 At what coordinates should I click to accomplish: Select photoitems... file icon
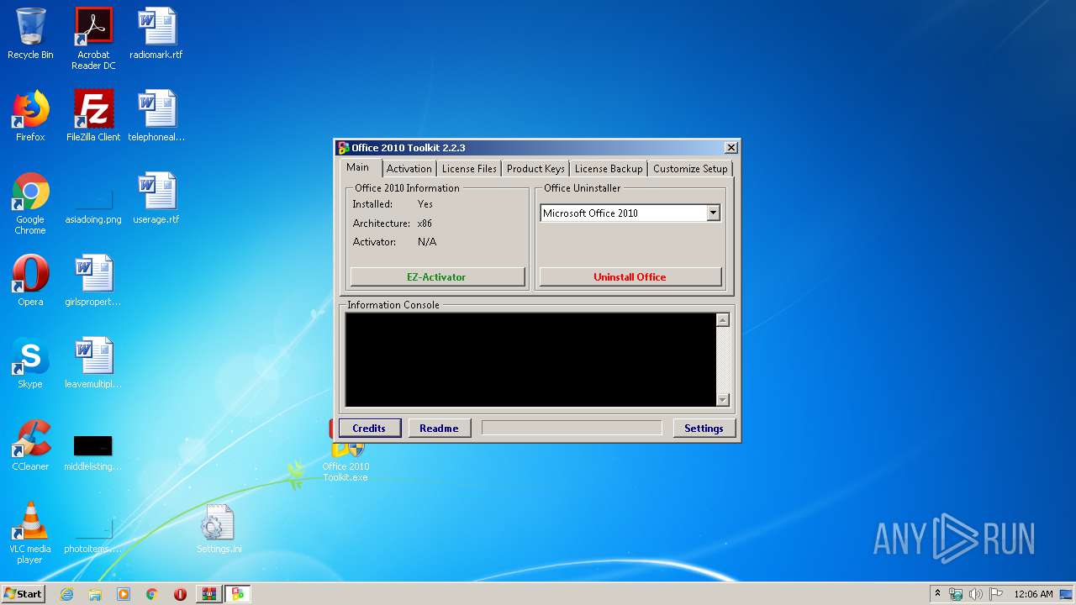click(x=93, y=534)
